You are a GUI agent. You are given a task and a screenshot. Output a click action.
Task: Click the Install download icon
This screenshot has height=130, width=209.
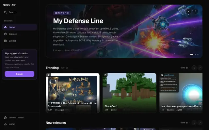coord(5,124)
